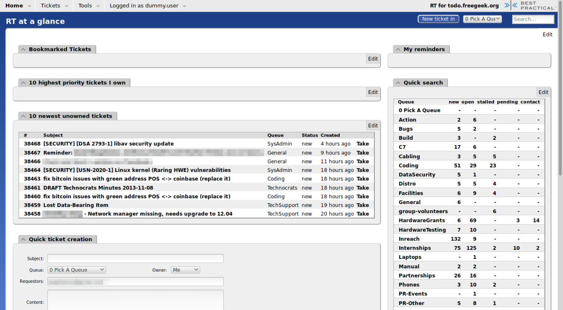563x310 pixels.
Task: Collapse the 10 highest priority tickets panel
Action: click(23, 83)
